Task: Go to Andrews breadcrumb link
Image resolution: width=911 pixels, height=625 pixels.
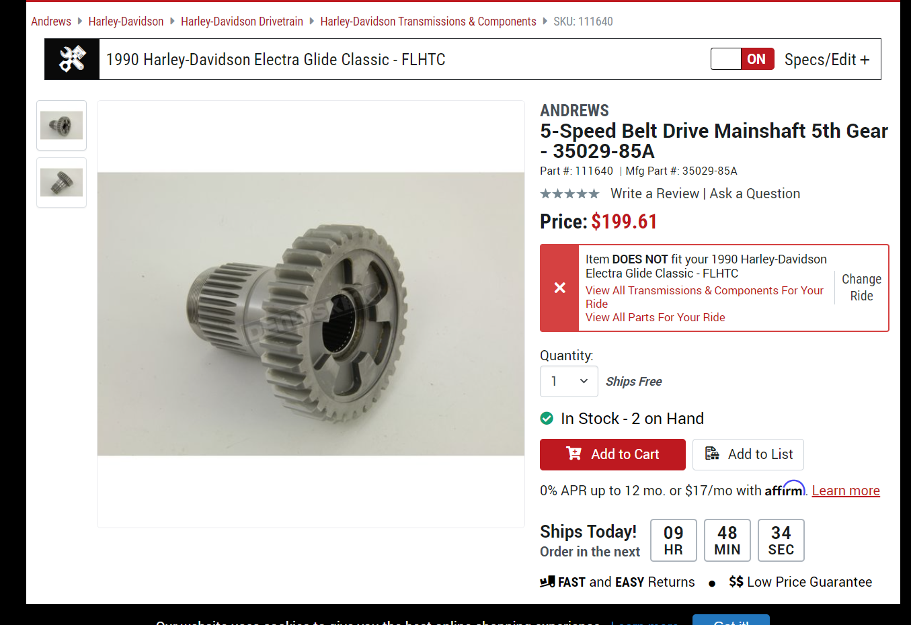Action: click(x=51, y=22)
